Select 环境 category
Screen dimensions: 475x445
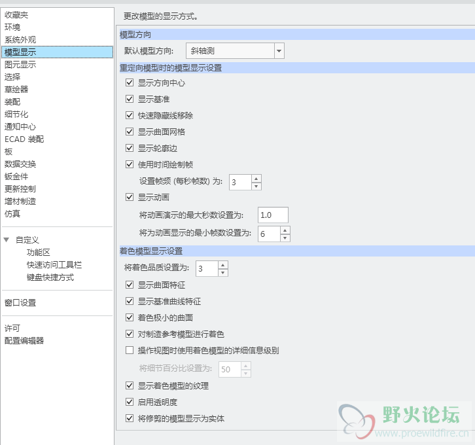click(x=58, y=27)
